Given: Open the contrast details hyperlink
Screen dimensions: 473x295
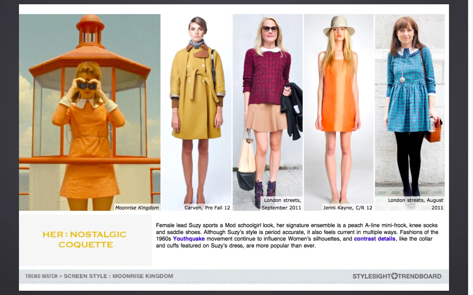Looking at the screenshot, I should point(374,239).
